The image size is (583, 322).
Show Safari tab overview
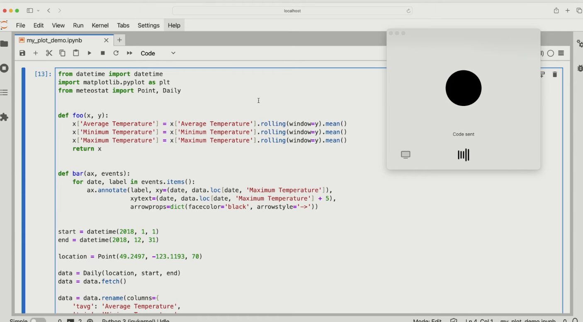coord(579,10)
